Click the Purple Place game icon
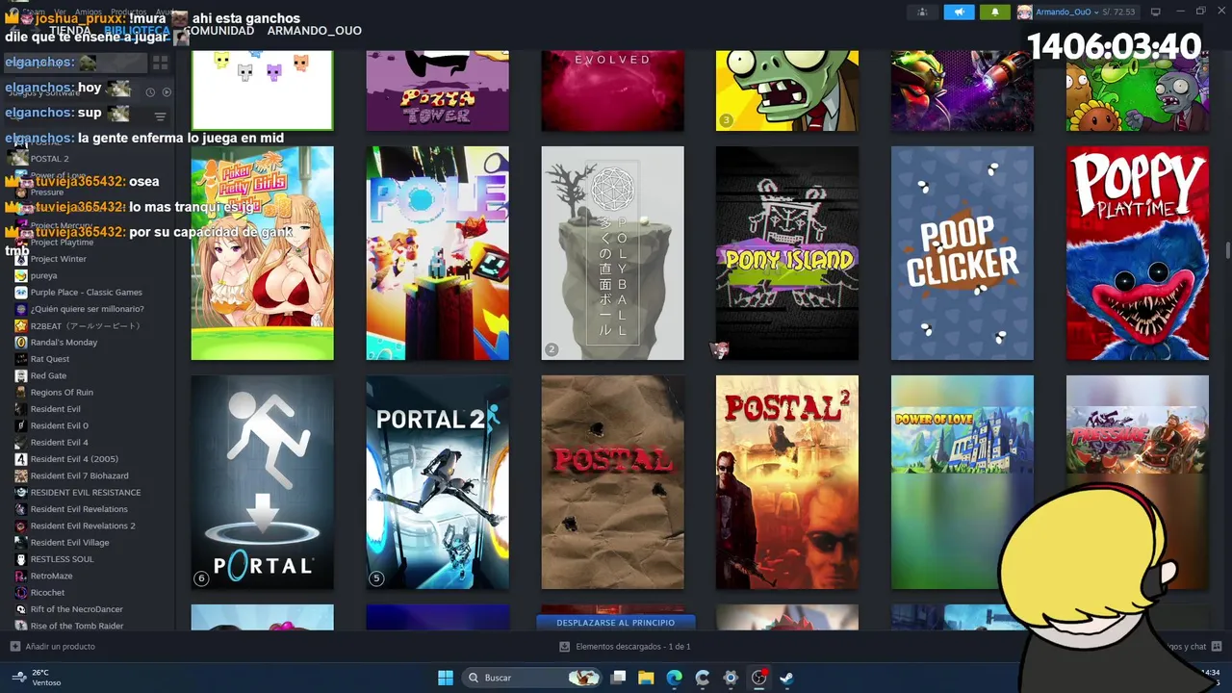This screenshot has height=693, width=1232. (x=21, y=293)
